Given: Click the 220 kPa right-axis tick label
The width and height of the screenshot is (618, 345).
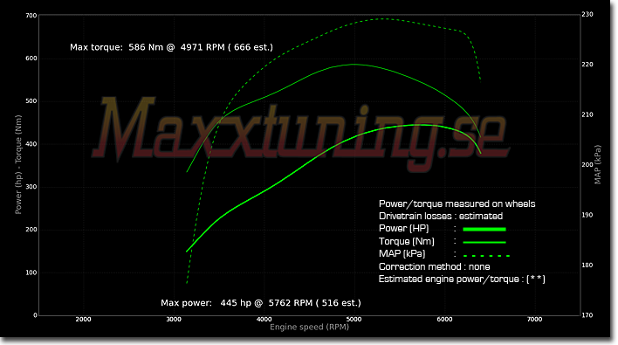Looking at the screenshot, I should point(587,65).
